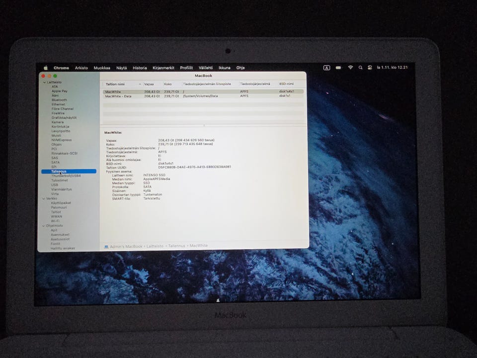Select Virta in the sidebar
This screenshot has width=477, height=358.
[55, 194]
